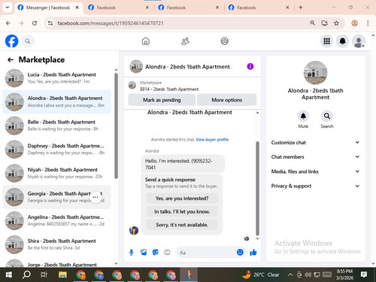Mute this conversation with bell icon
Viewport: 376px width, 282px height.
(303, 116)
